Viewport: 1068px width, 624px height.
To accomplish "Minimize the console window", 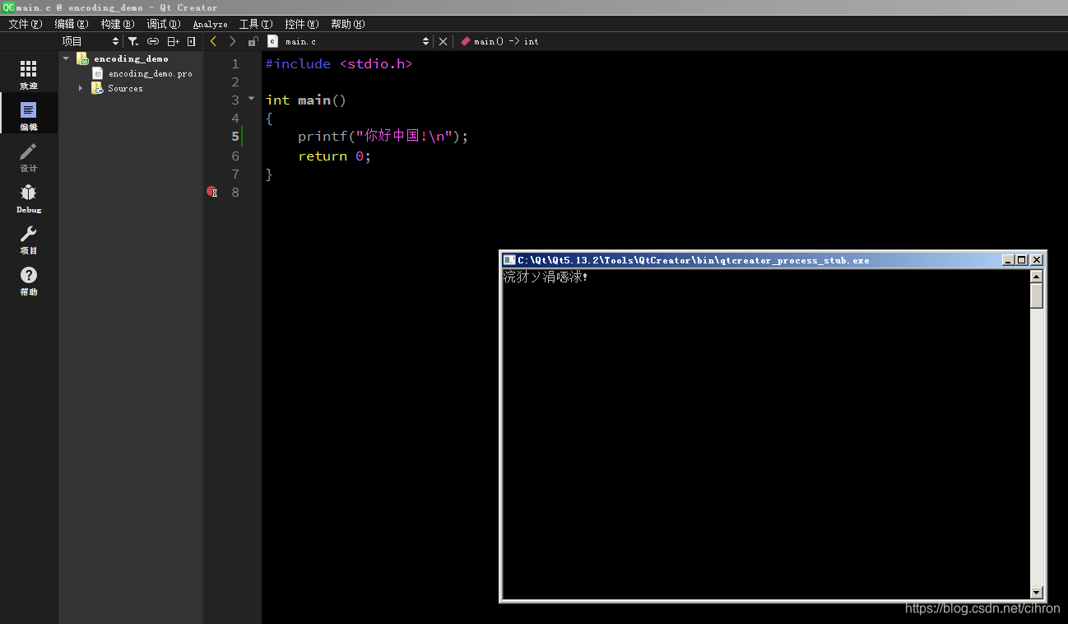I will point(1008,260).
